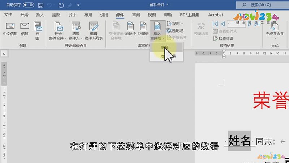Open the 帮助 tab
The width and height of the screenshot is (289, 163).
[168, 15]
